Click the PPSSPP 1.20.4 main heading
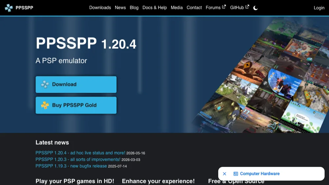Screen dimensions: 329x185 pyautogui.click(x=86, y=43)
